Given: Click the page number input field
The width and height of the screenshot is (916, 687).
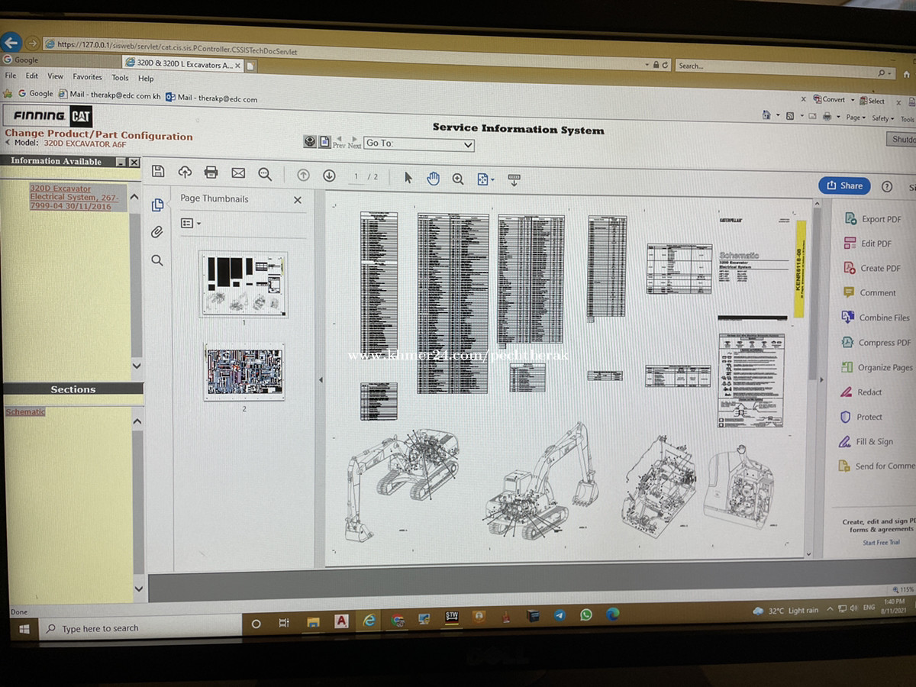Looking at the screenshot, I should coord(356,176).
